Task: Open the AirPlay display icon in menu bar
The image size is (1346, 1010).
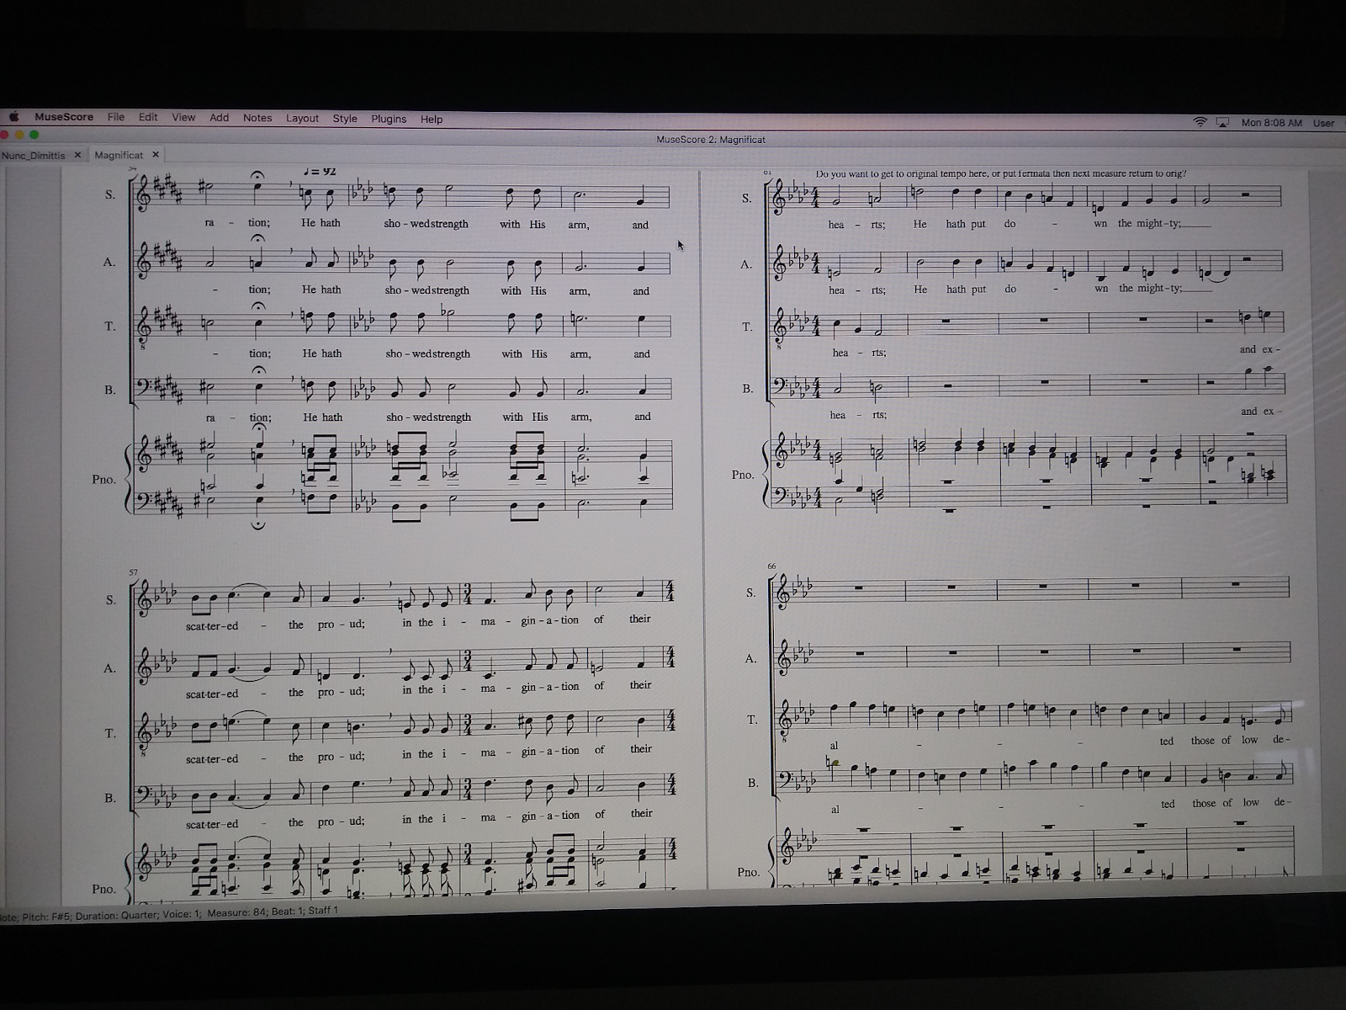Action: point(1223,123)
